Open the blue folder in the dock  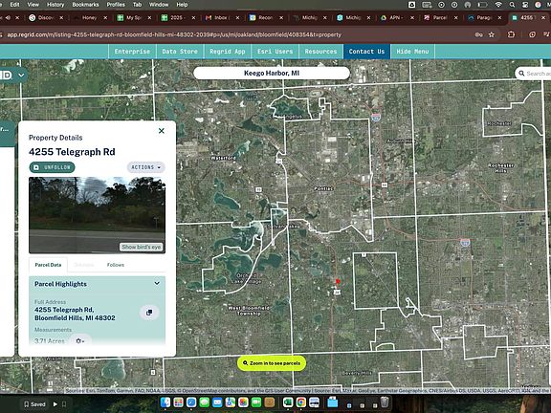(333, 402)
